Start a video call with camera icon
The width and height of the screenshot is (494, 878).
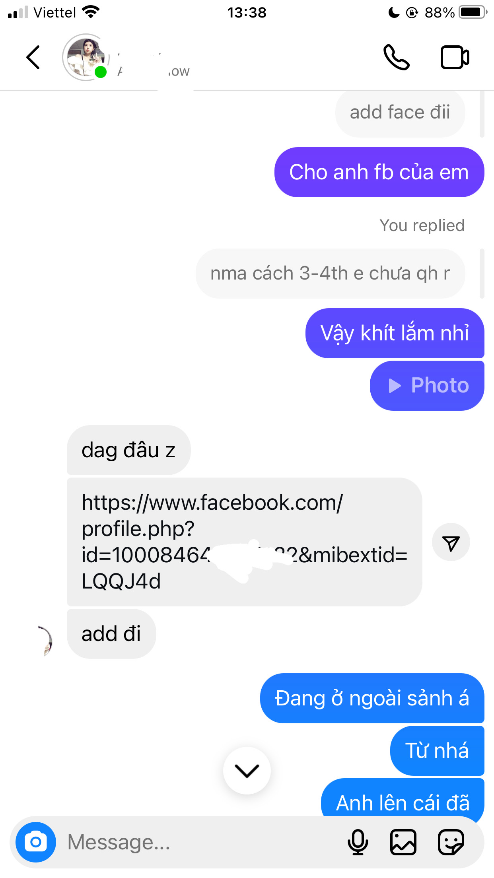click(455, 58)
